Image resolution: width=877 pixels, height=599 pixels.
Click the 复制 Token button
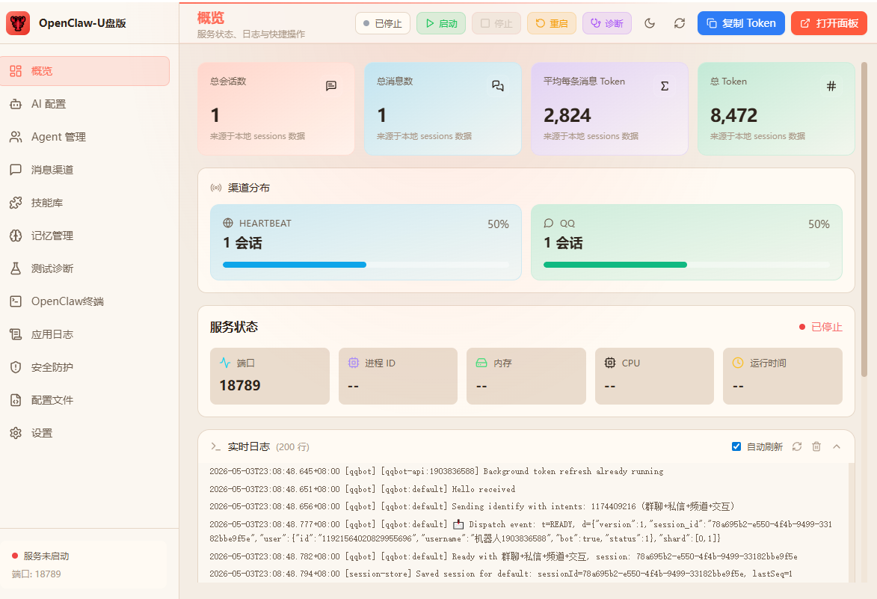point(741,23)
